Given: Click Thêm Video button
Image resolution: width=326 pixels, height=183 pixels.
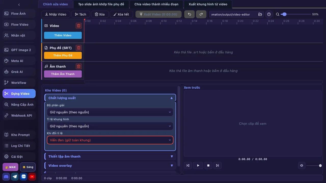Looking at the screenshot, I should pos(63,35).
